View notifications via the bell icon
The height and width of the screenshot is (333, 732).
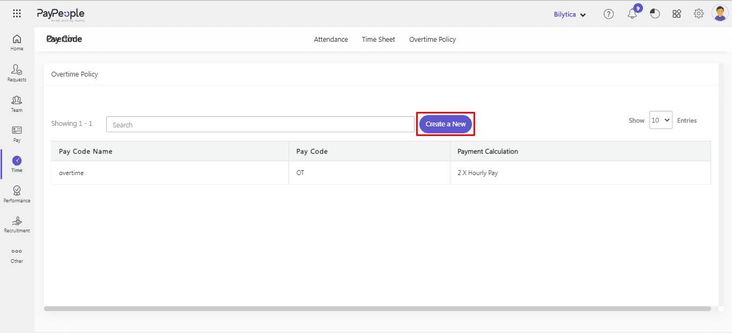tap(632, 14)
